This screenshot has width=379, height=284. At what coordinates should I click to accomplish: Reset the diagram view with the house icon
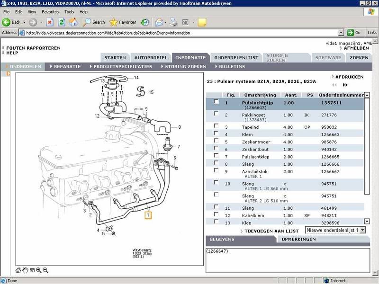tap(18, 270)
